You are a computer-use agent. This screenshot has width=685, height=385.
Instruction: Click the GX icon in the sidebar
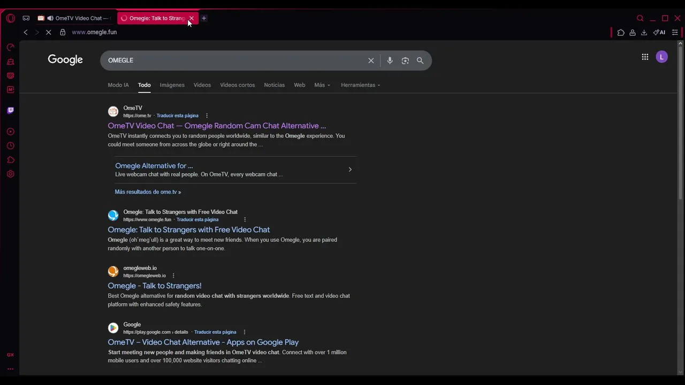coord(10,355)
